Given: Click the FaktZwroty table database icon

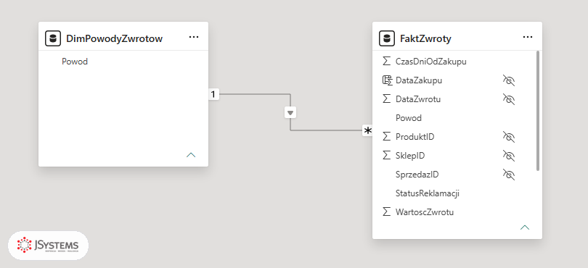Looking at the screenshot, I should tap(387, 38).
